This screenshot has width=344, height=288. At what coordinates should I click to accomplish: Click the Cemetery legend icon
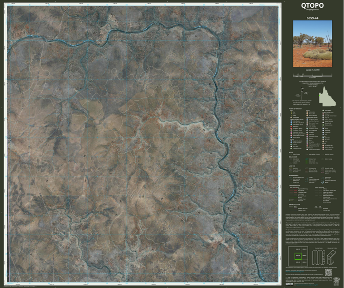coord(307,133)
